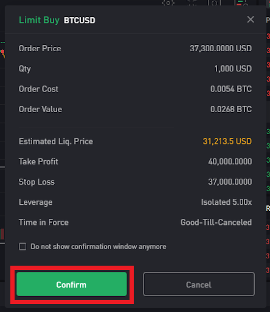
Task: Click the Limit Buy heading text
Action: pyautogui.click(x=39, y=20)
